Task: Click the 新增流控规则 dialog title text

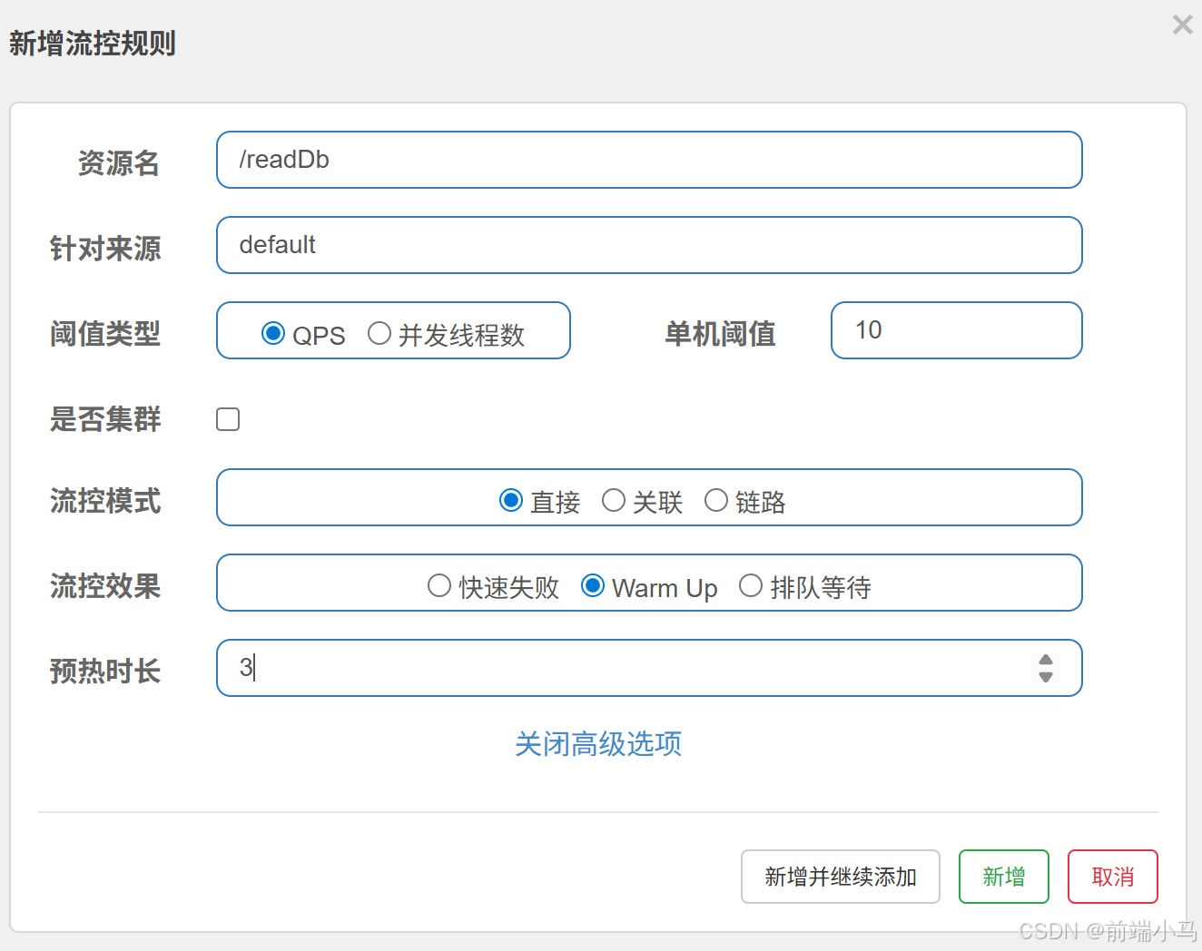Action: coord(93,44)
